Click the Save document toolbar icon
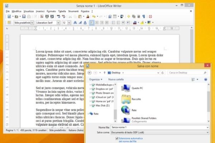The image size is (215, 143). click(24, 16)
